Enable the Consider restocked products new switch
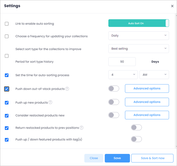Viewport: 177px width, 166px height. click(114, 115)
